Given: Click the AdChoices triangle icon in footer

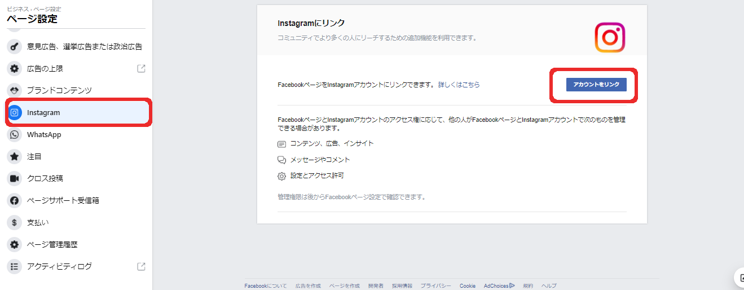Looking at the screenshot, I should (512, 285).
